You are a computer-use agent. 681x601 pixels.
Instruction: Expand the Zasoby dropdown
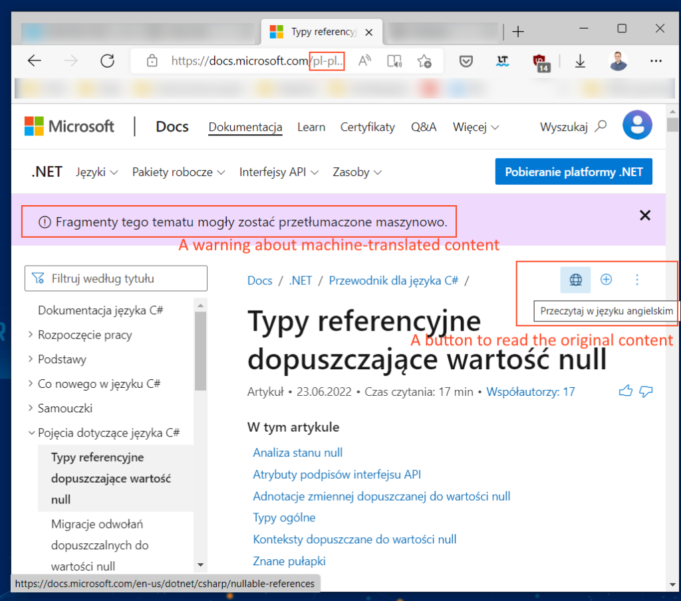click(357, 172)
